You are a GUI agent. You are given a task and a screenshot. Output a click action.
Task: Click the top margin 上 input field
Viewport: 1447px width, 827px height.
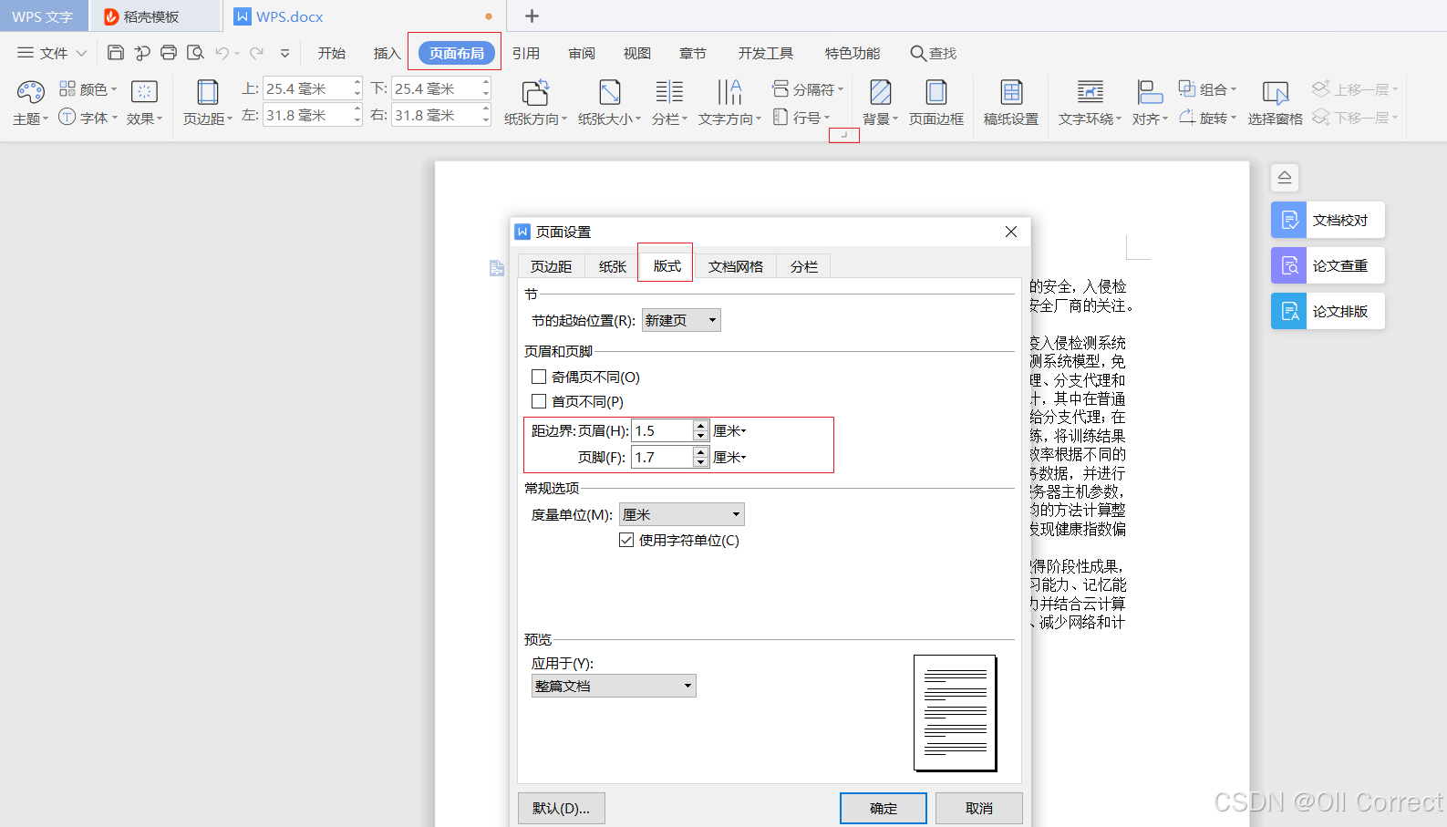click(x=307, y=88)
